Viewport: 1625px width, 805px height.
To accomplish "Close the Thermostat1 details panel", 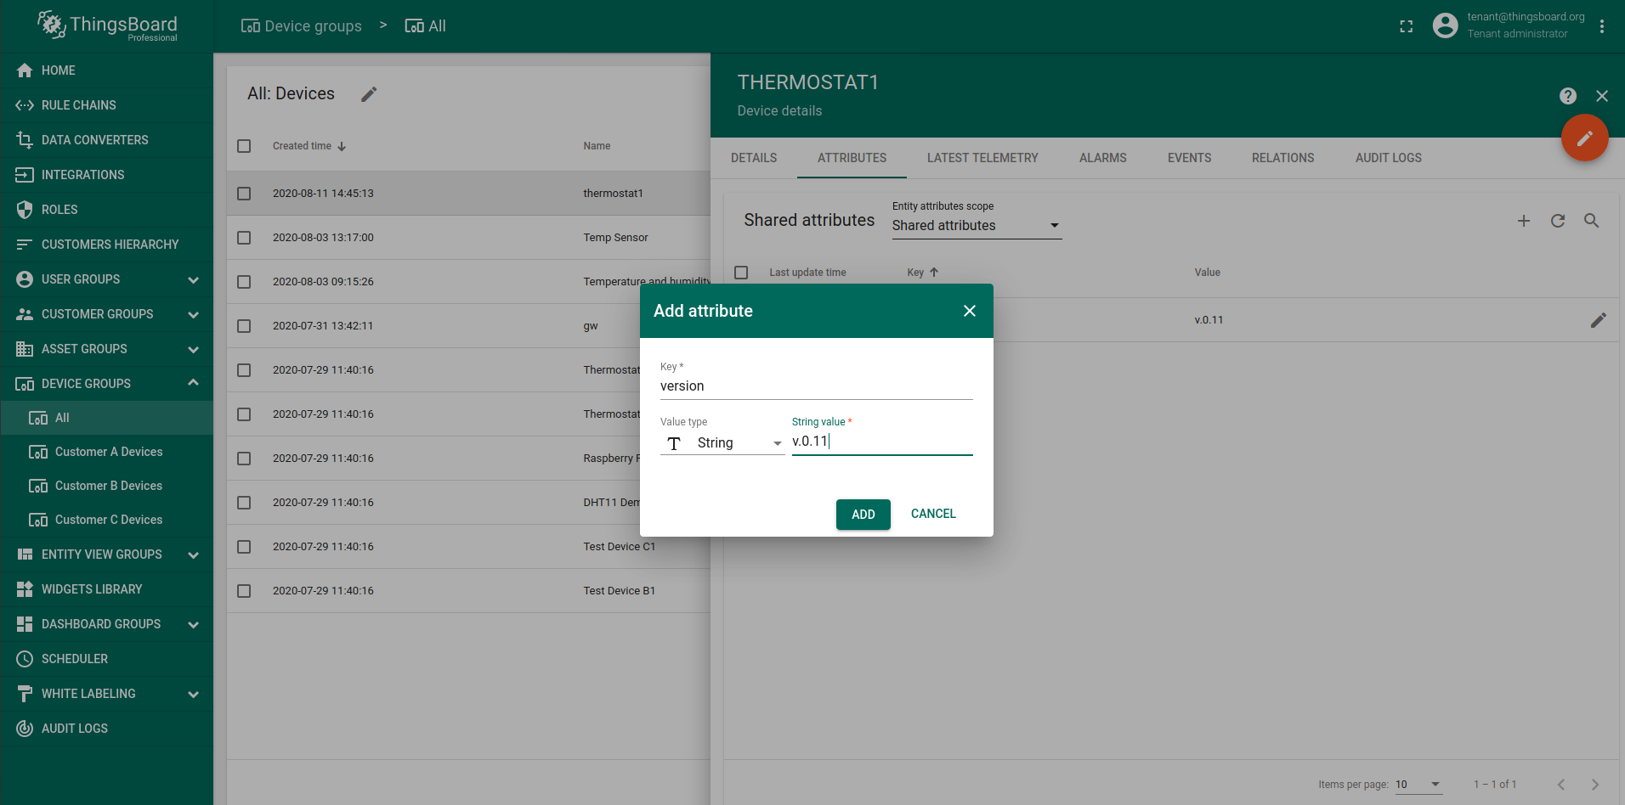I will [1602, 96].
